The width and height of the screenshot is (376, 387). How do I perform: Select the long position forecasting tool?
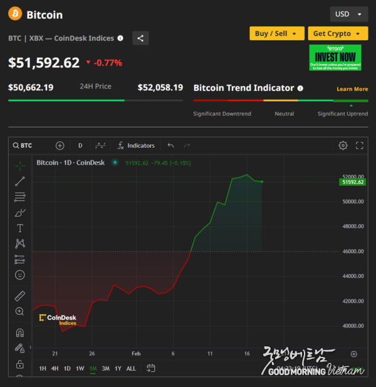point(20,259)
